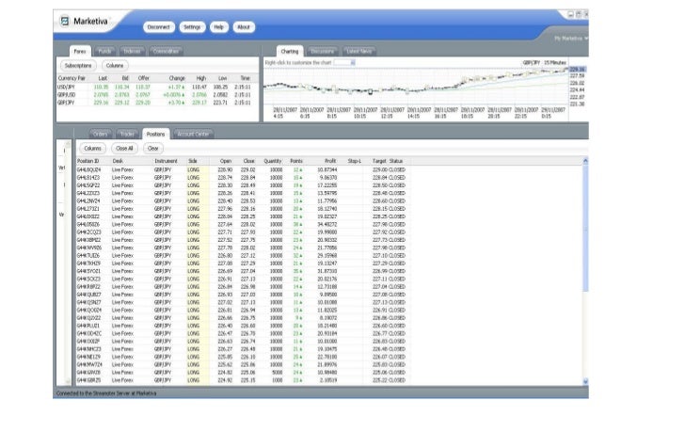
Task: Switch to the Funds tab
Action: [x=104, y=51]
